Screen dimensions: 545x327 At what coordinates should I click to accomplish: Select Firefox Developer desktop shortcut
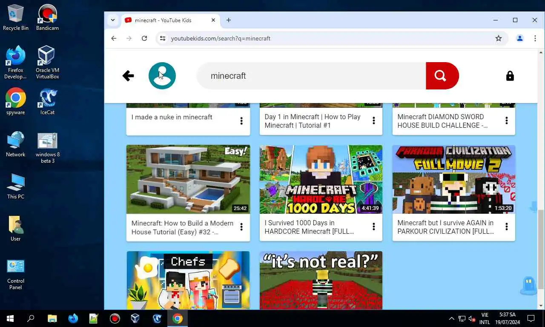16,63
